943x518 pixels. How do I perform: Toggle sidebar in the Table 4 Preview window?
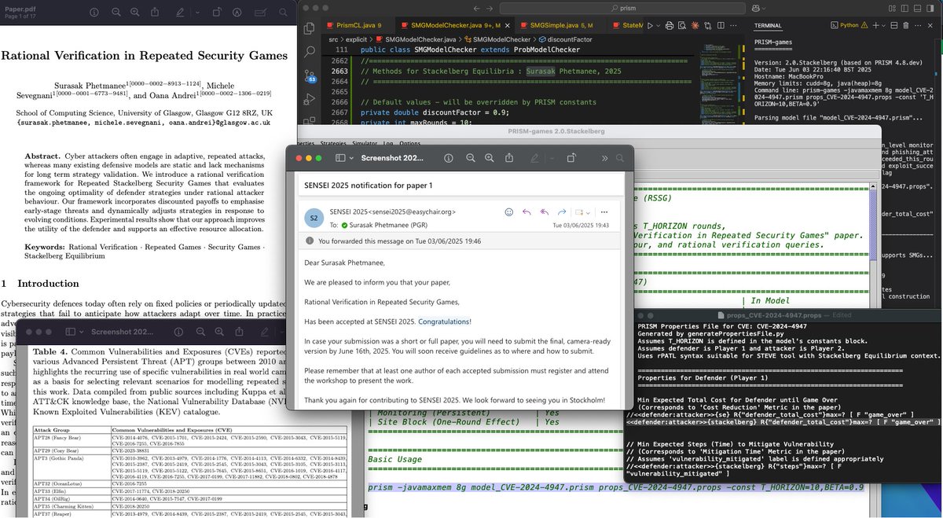[70, 332]
